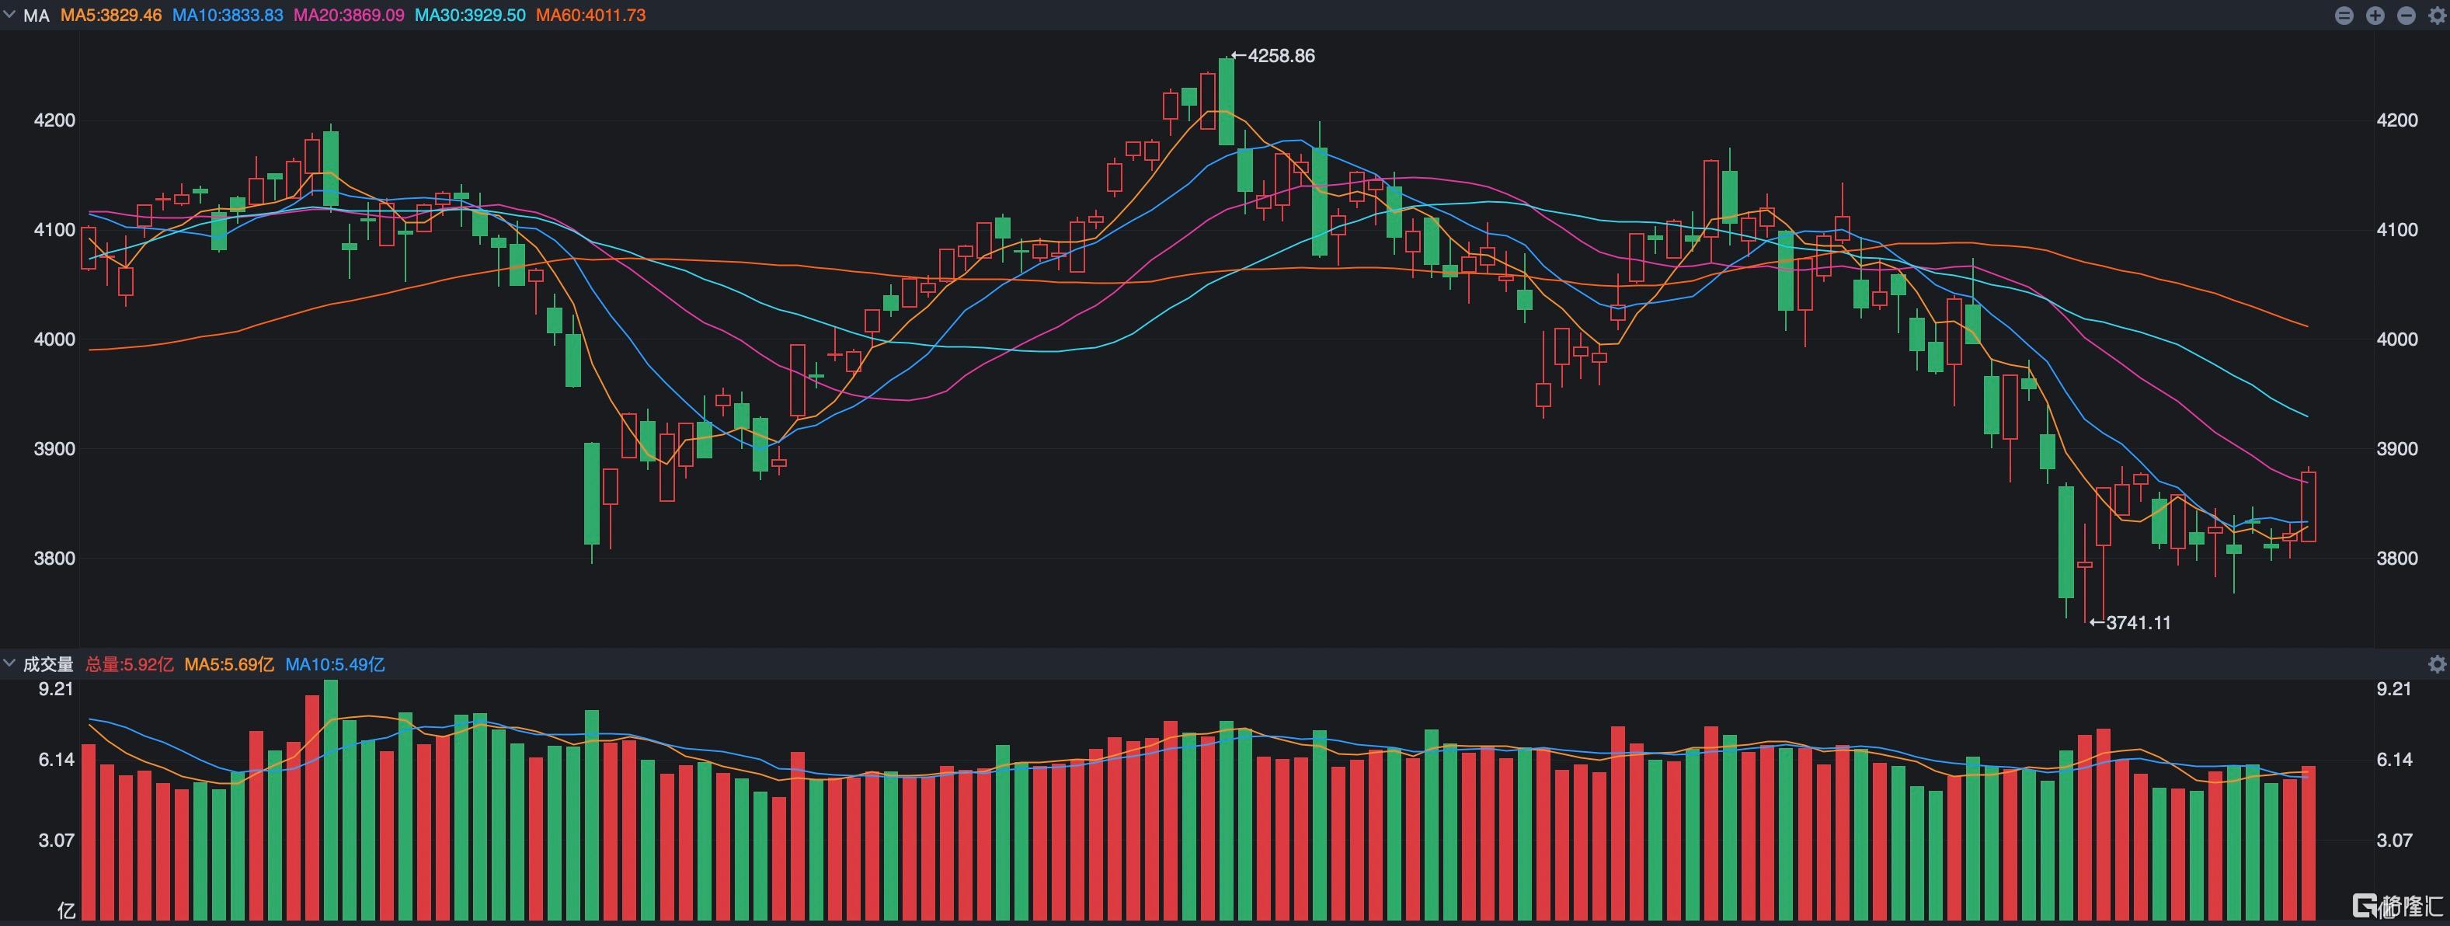
Task: Click the 6.14 label on right volume axis
Action: coord(2394,760)
